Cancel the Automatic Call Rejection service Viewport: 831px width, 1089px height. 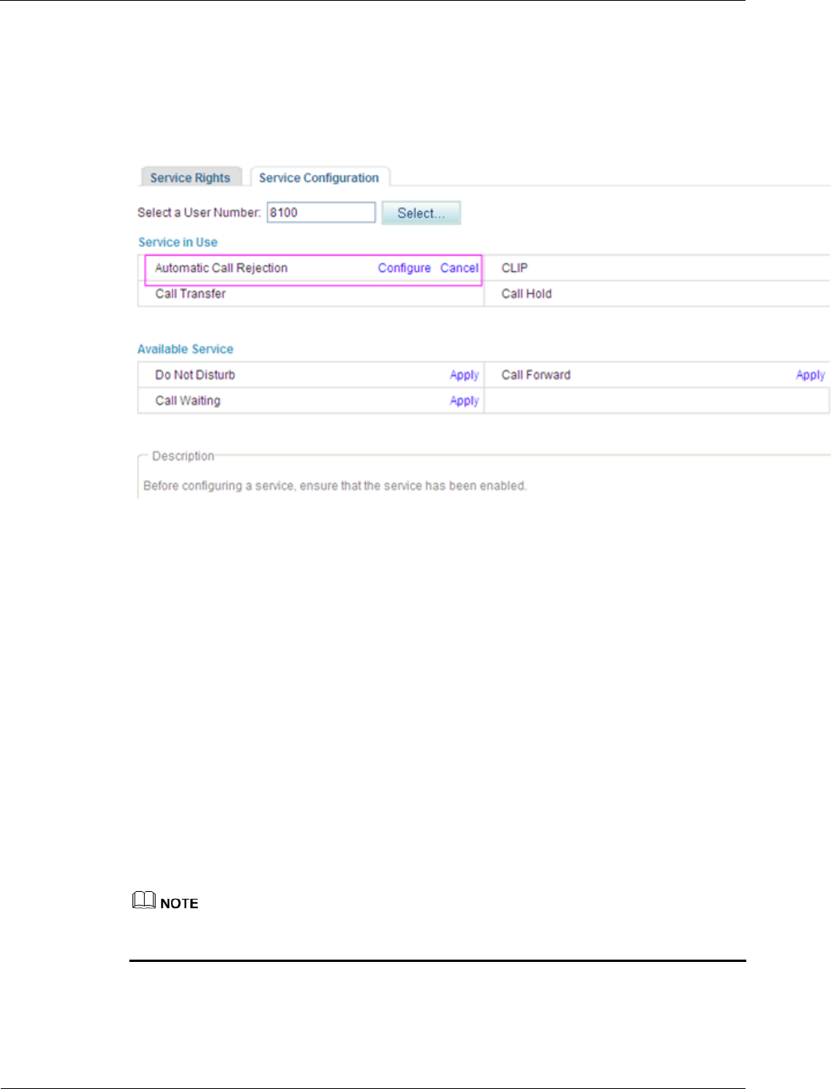point(459,268)
